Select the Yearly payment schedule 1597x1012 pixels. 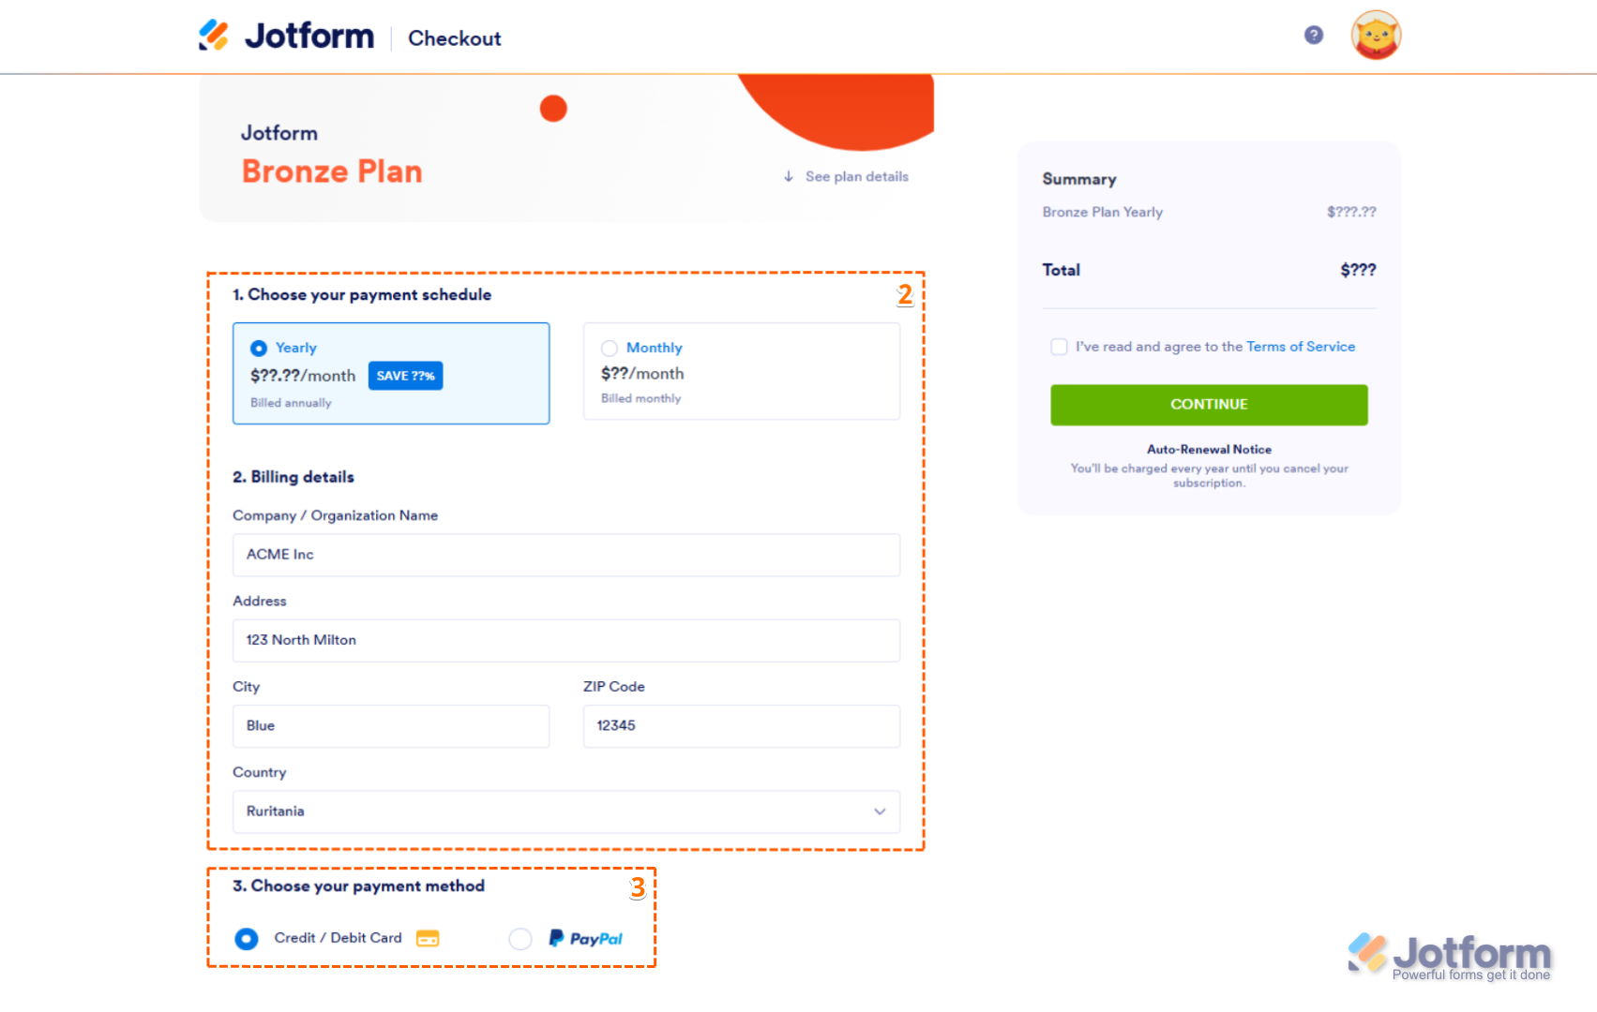tap(259, 349)
